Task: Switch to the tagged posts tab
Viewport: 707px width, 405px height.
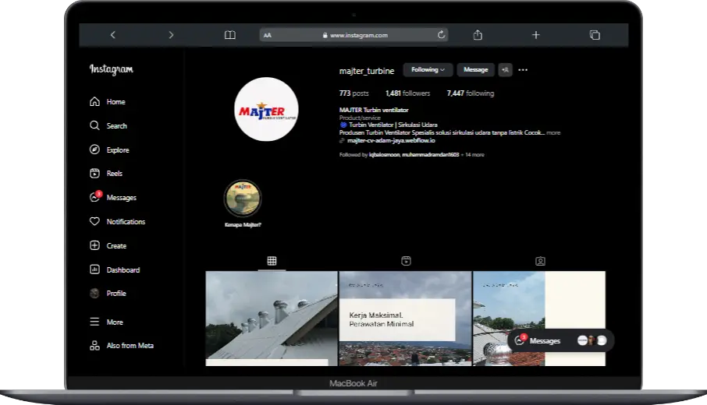Action: click(x=540, y=261)
